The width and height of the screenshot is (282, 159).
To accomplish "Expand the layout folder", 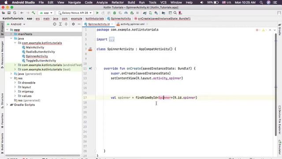I will pos(15,87).
